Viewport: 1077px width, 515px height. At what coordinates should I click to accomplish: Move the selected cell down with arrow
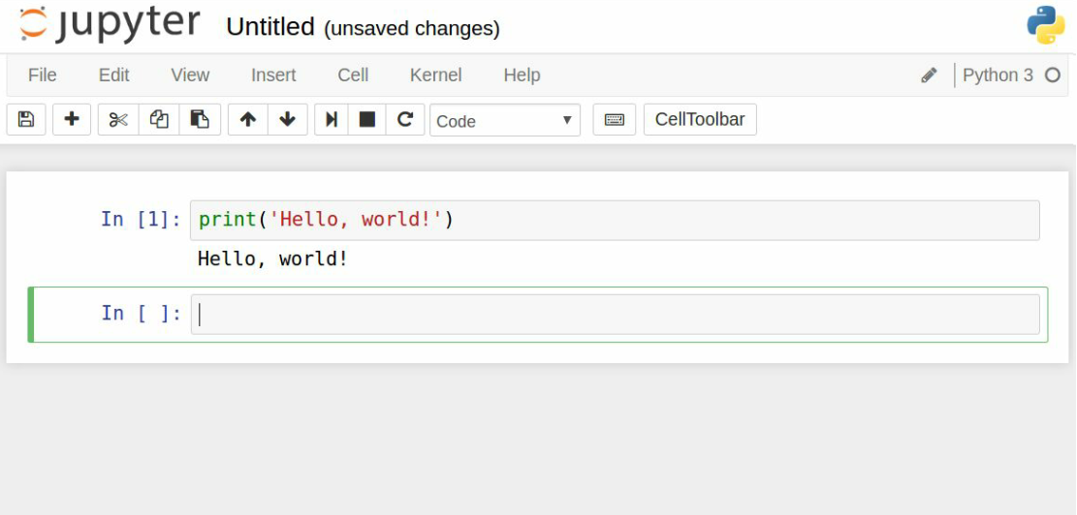[288, 120]
